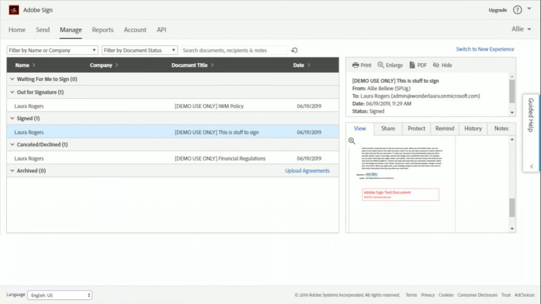Refresh the agreement list with the reset icon
541x304 pixels.
click(x=294, y=50)
